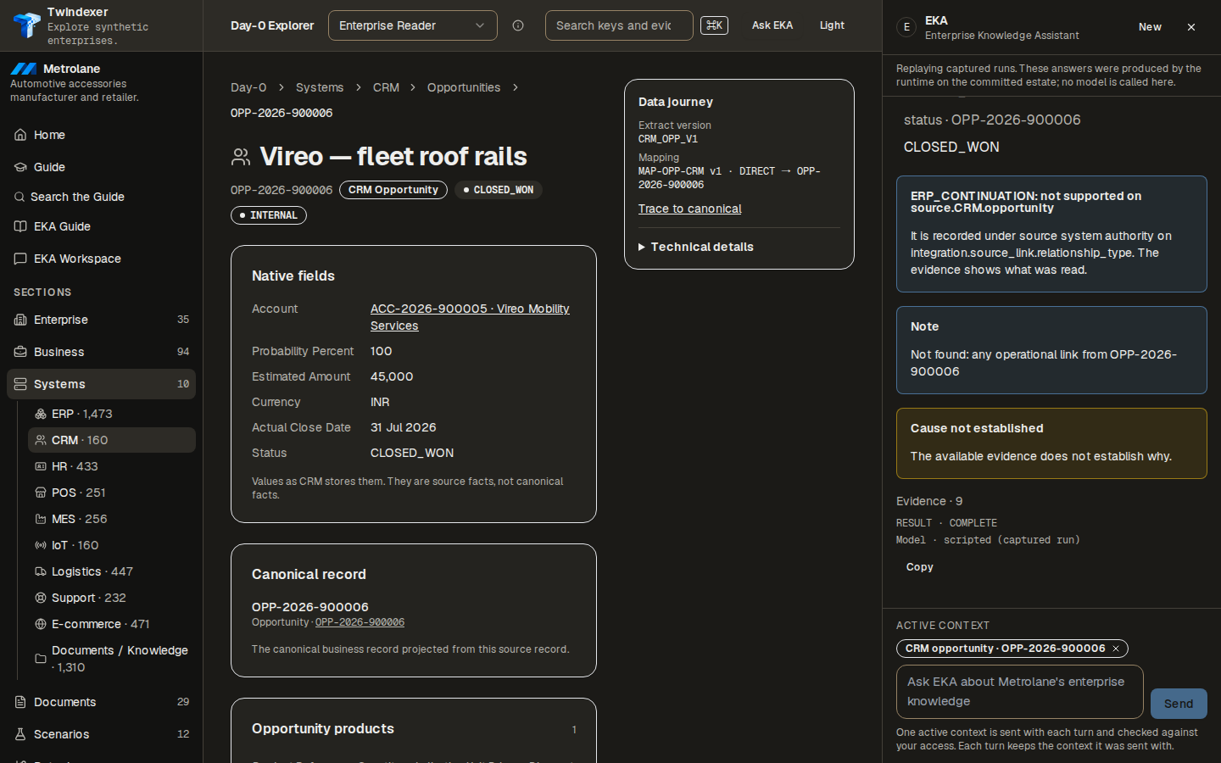Go to Opportunities breadcrumb
The width and height of the screenshot is (1221, 763).
[464, 87]
